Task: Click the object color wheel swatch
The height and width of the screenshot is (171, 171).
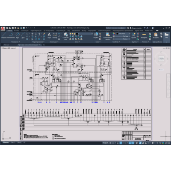Action: pyautogui.click(x=114, y=34)
